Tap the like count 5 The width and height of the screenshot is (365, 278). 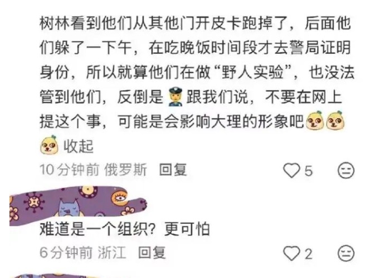click(x=308, y=171)
